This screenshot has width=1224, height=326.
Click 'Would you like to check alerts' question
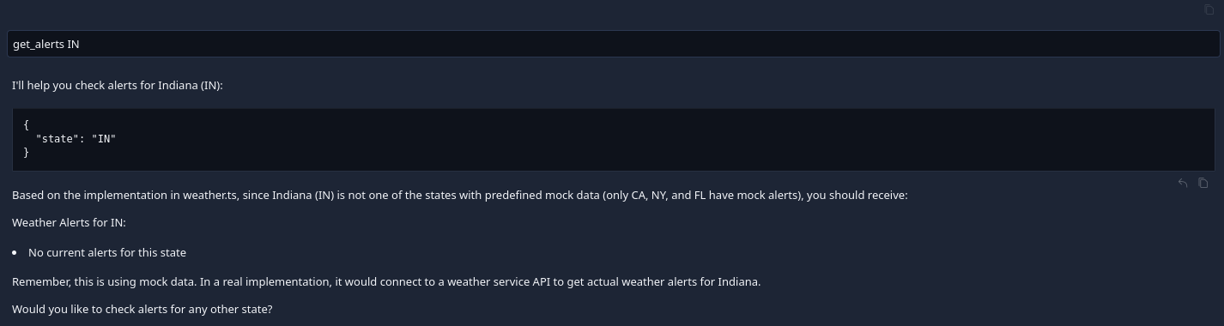[142, 308]
